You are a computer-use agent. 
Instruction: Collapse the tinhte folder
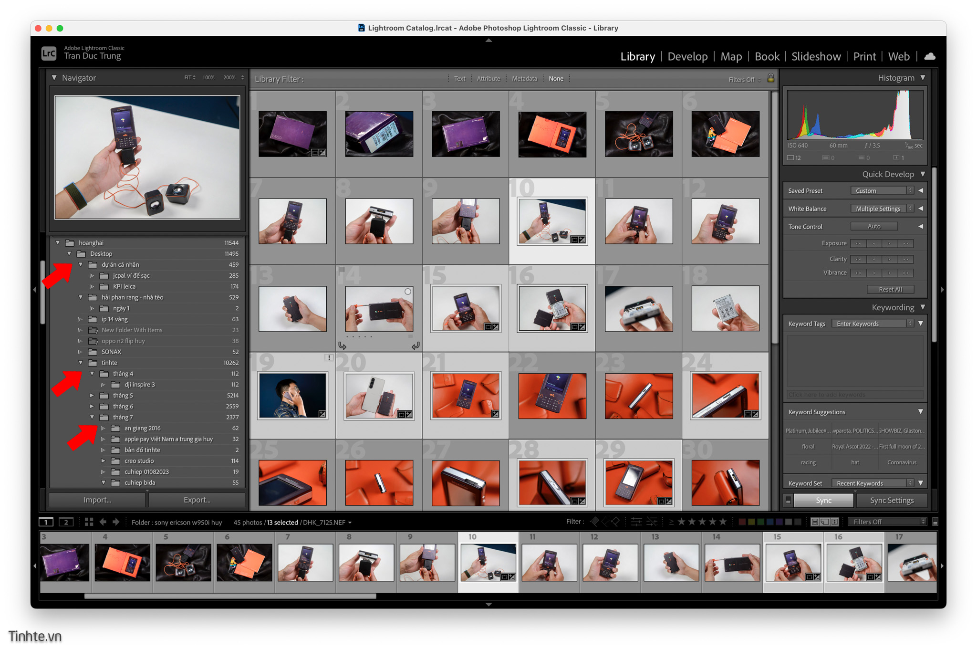coord(81,363)
